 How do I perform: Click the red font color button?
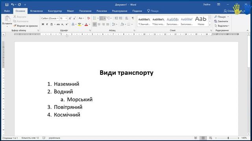pyautogui.click(x=86, y=24)
